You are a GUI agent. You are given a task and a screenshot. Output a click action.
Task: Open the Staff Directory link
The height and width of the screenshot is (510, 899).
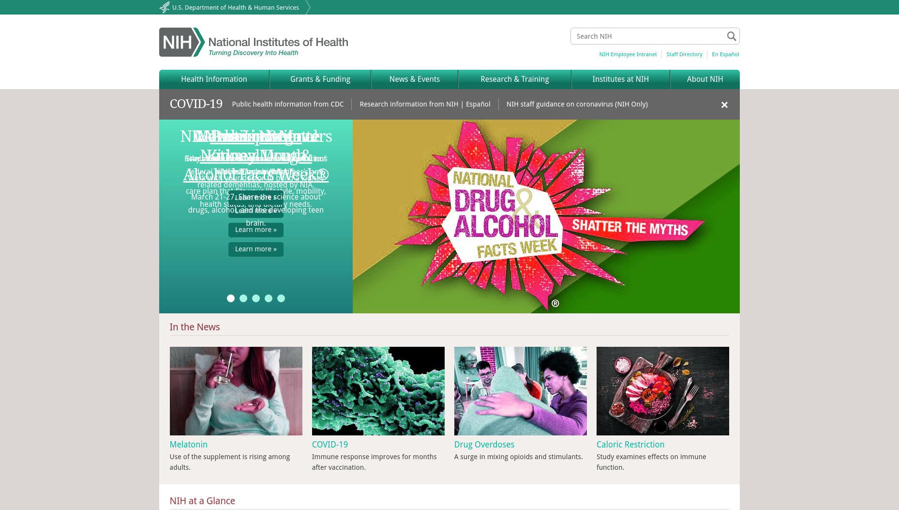tap(684, 54)
